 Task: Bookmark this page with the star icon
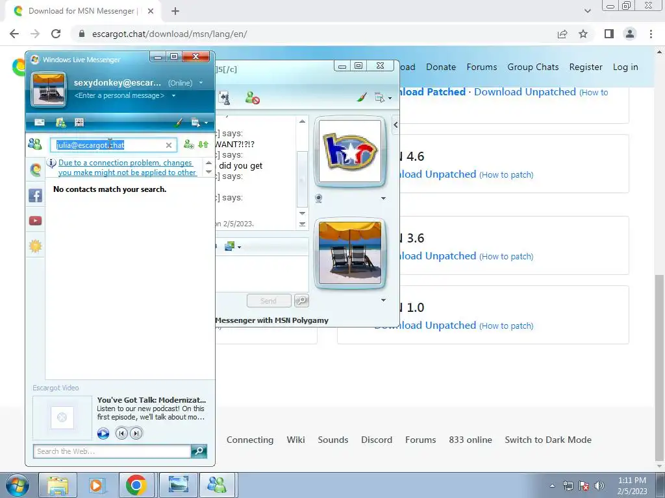tap(583, 34)
